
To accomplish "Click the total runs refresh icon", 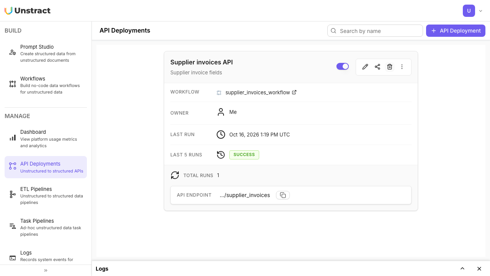I will coord(175,175).
